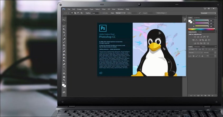Screen dimensions: 223x117
Task: Click the Creative Cloud icon on splash screen
Action: 101,73
